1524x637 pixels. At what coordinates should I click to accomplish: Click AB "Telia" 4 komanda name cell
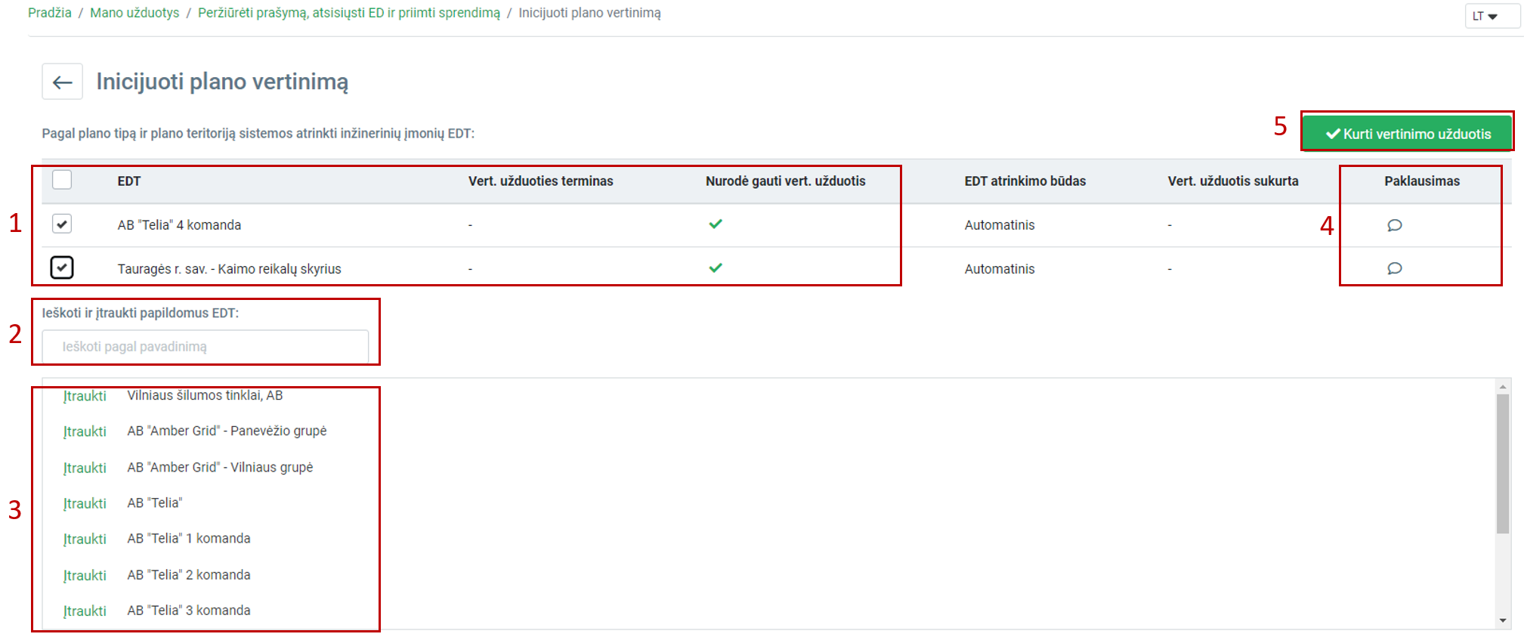click(179, 224)
